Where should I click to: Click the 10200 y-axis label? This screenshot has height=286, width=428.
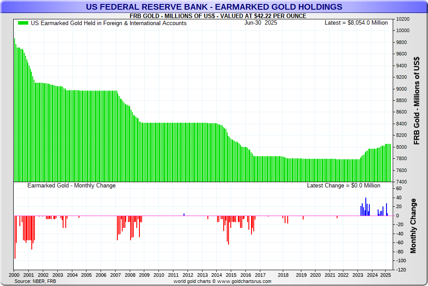click(x=403, y=19)
